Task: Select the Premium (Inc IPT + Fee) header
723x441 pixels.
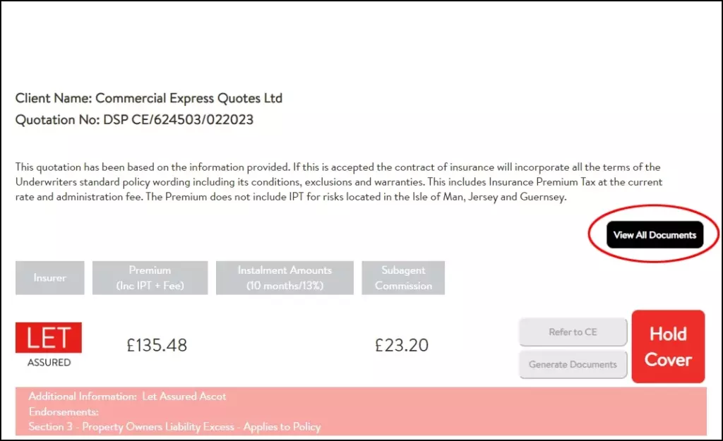Action: point(150,278)
